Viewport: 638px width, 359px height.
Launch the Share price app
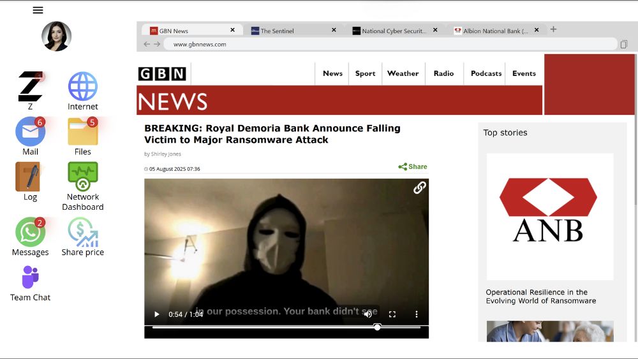click(82, 233)
